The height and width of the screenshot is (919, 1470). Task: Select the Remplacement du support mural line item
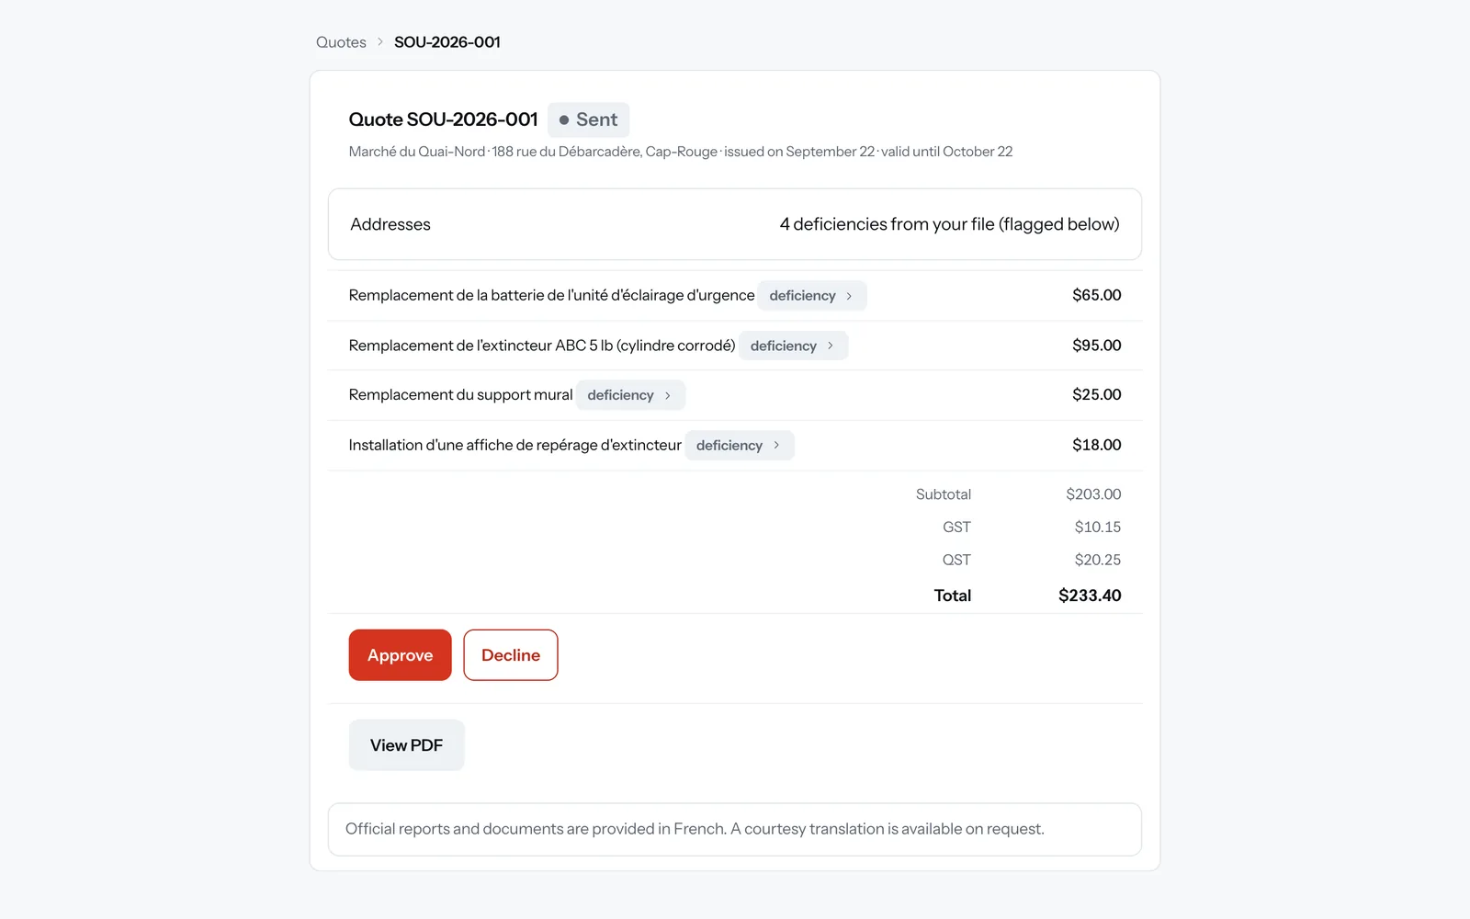pyautogui.click(x=735, y=395)
